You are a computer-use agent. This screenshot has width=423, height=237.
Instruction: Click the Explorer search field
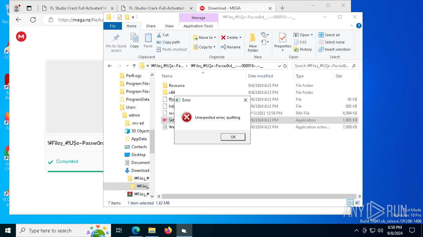pyautogui.click(x=325, y=66)
